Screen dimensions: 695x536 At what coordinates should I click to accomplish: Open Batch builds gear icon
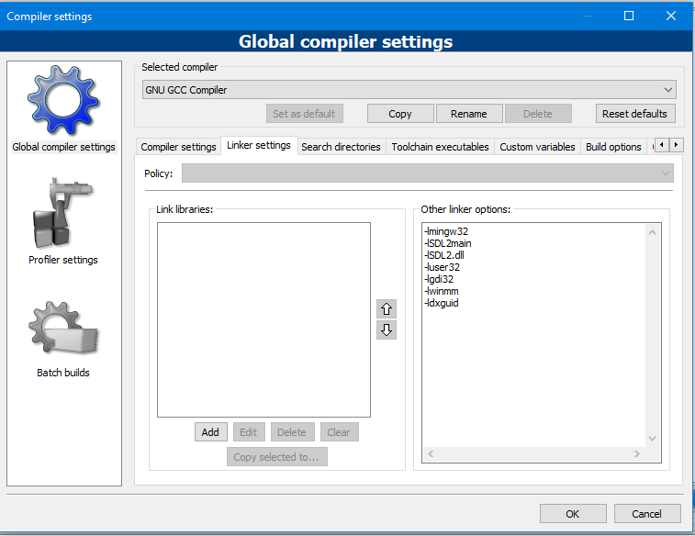pyautogui.click(x=63, y=329)
